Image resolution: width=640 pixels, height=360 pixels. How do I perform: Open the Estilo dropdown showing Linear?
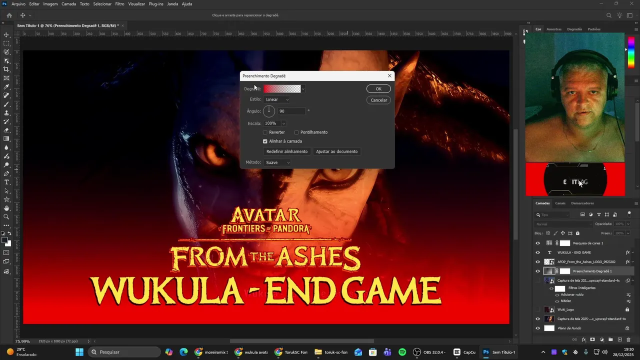coord(277,99)
